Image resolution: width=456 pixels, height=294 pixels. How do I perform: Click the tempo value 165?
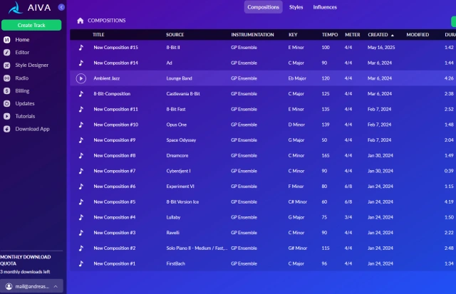[x=326, y=155]
